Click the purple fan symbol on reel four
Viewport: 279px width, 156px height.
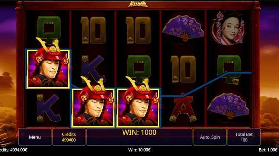coord(183,28)
